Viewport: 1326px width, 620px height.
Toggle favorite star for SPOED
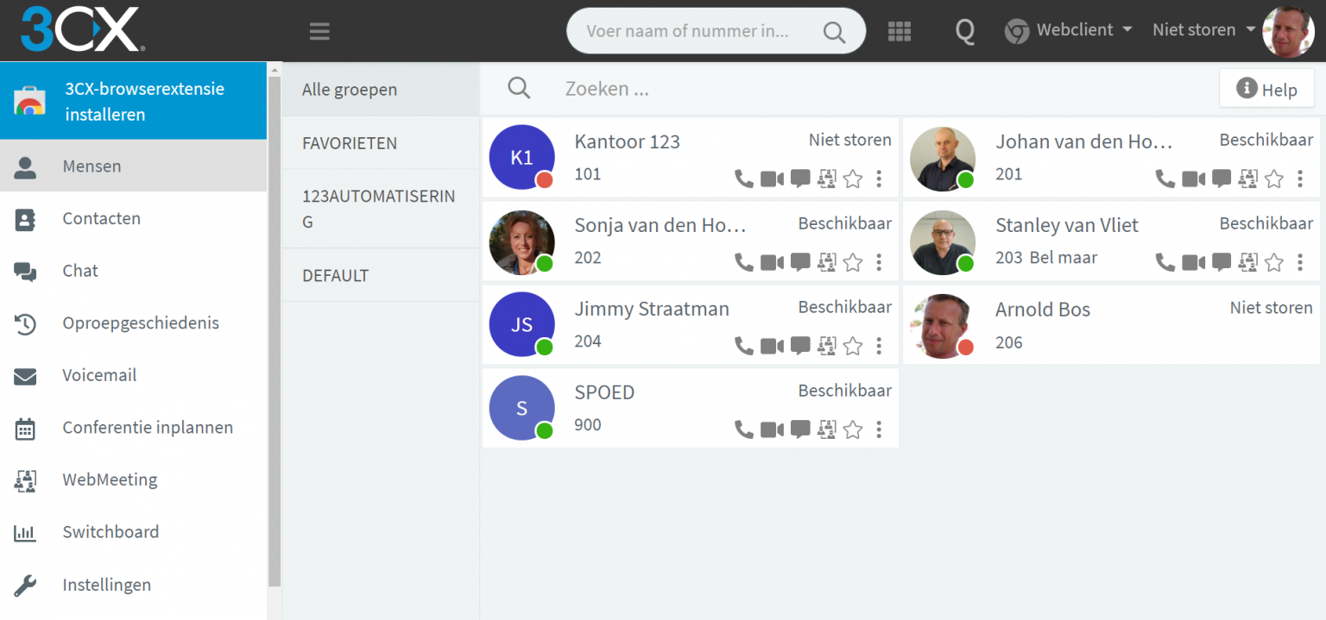pyautogui.click(x=853, y=429)
